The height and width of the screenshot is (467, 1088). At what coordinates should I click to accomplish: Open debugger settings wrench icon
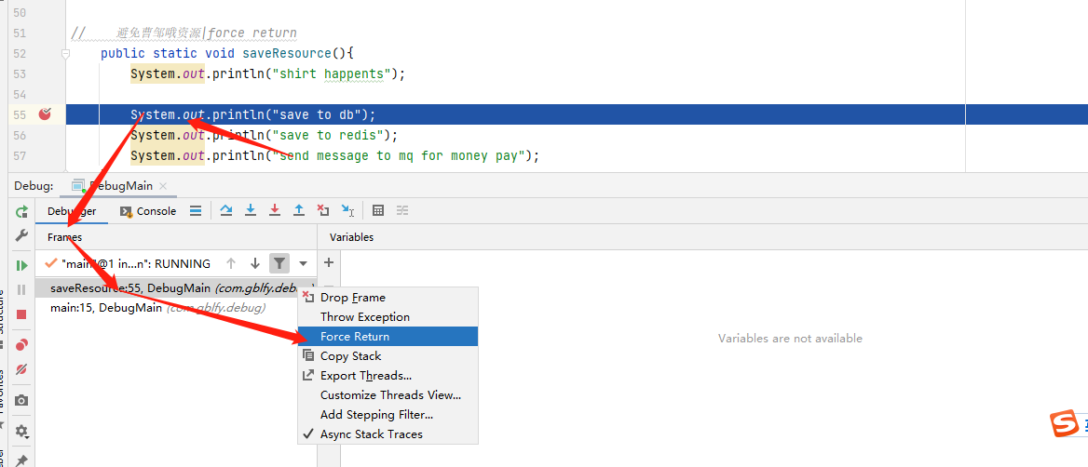[21, 234]
